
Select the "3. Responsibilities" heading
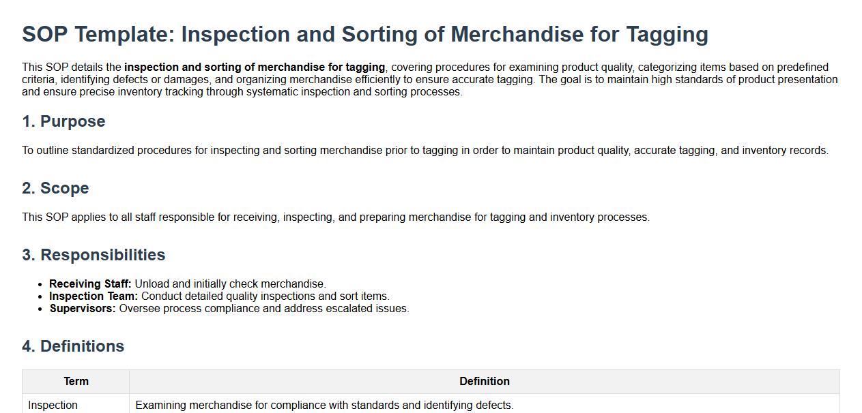tap(94, 255)
